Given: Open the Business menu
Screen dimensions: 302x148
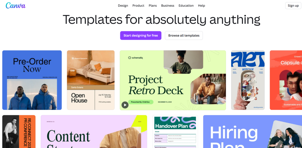Looking at the screenshot, I should [x=168, y=6].
